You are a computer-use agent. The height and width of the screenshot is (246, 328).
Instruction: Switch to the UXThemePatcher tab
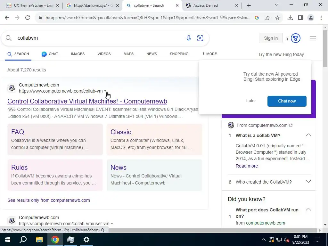click(x=31, y=5)
